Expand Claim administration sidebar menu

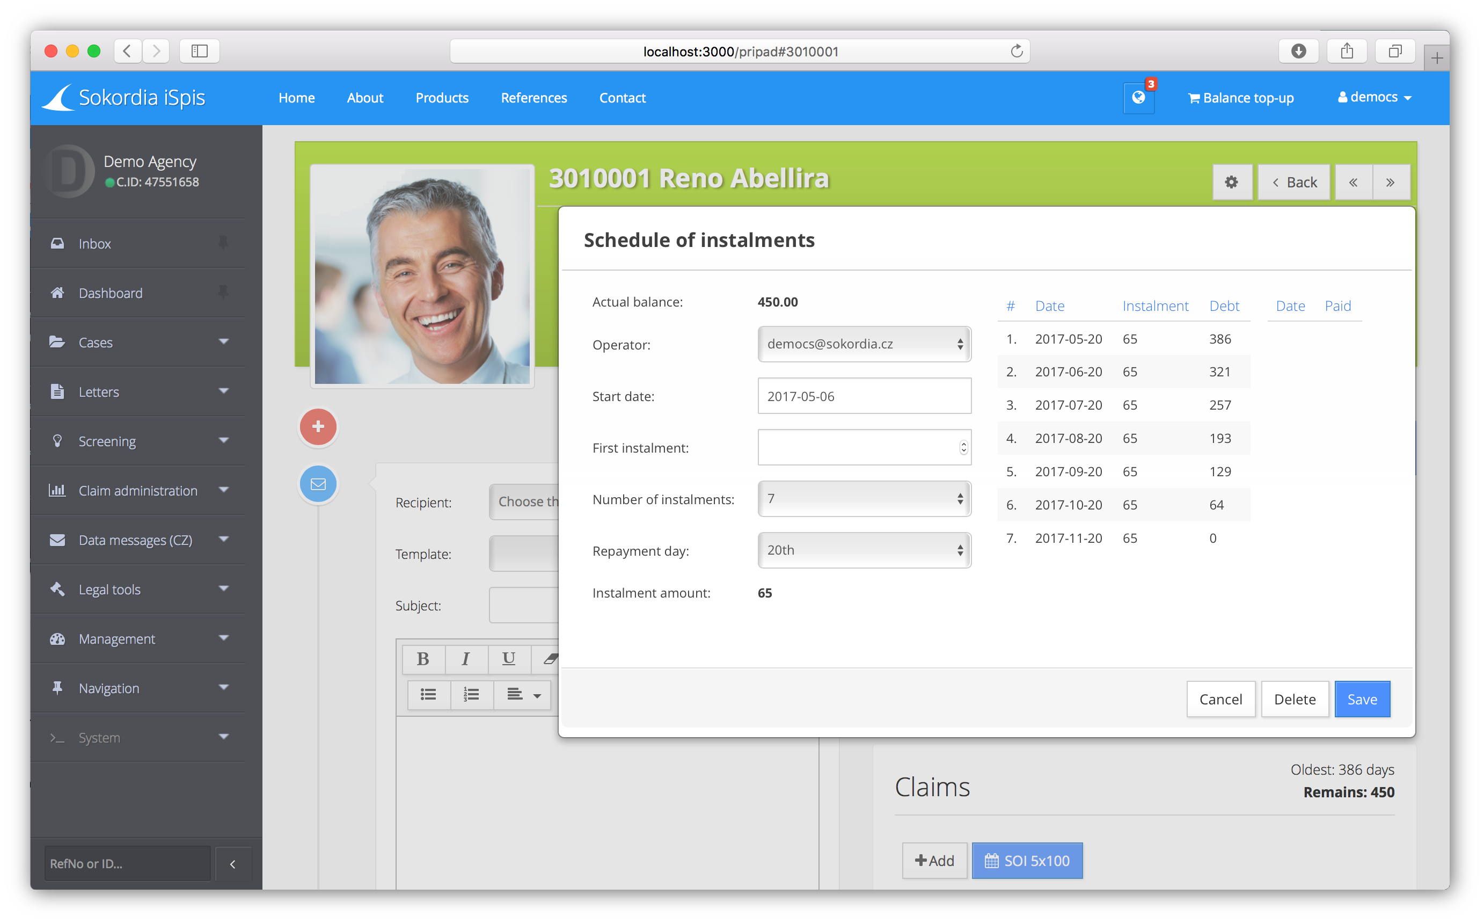click(x=138, y=491)
